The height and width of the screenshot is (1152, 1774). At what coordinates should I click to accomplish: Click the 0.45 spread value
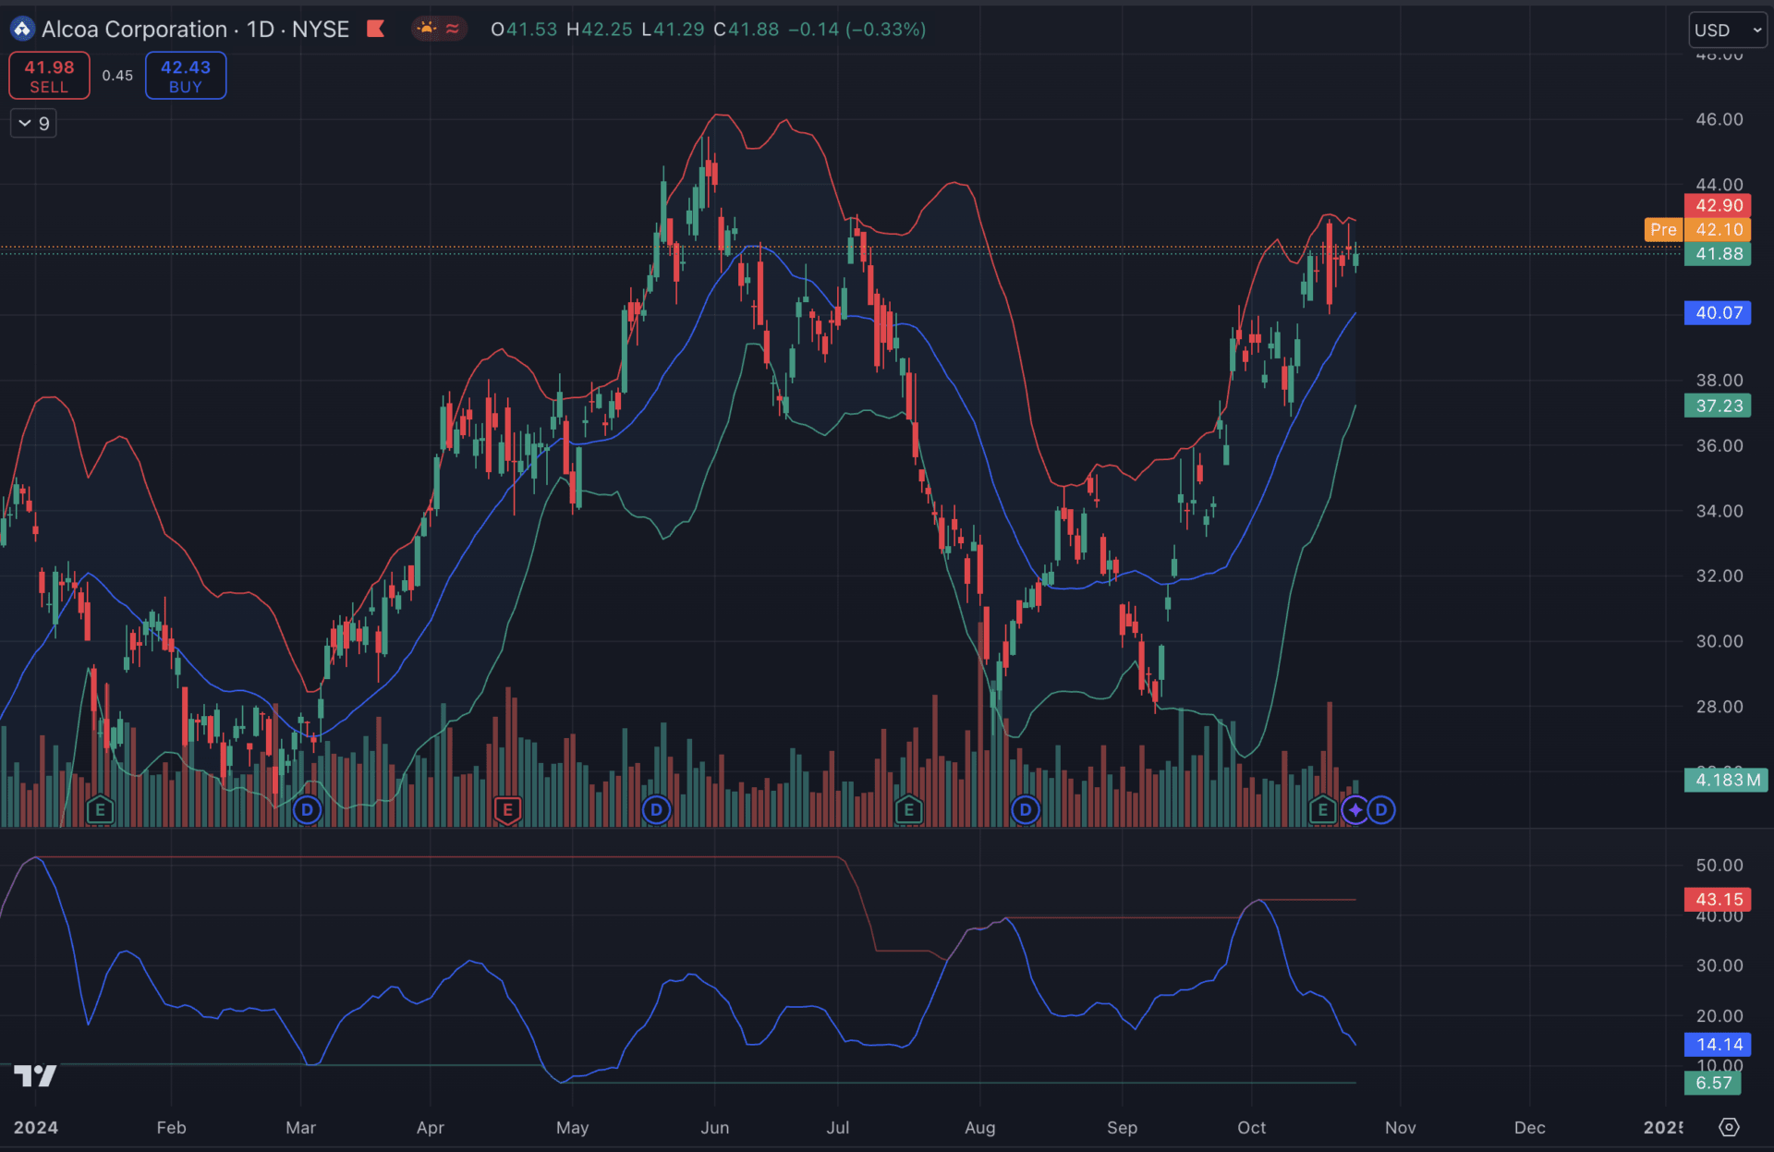[x=117, y=76]
